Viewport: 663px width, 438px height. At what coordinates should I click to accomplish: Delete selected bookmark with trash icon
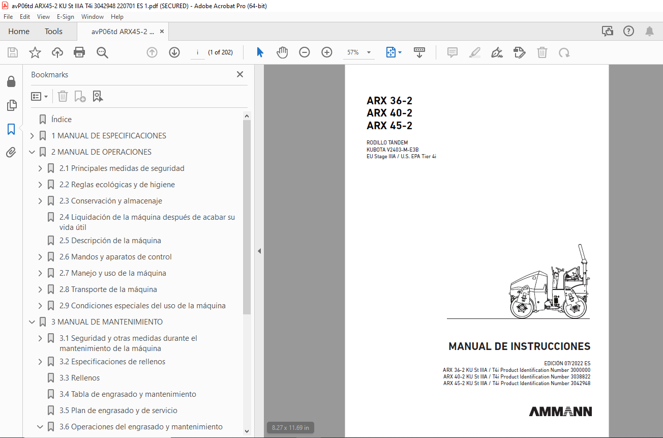[63, 96]
